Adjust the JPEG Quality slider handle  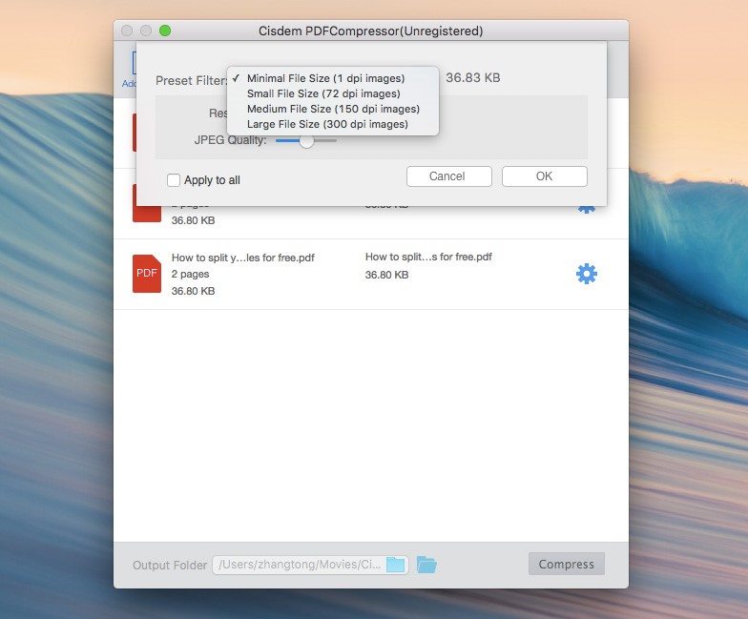[x=307, y=141]
